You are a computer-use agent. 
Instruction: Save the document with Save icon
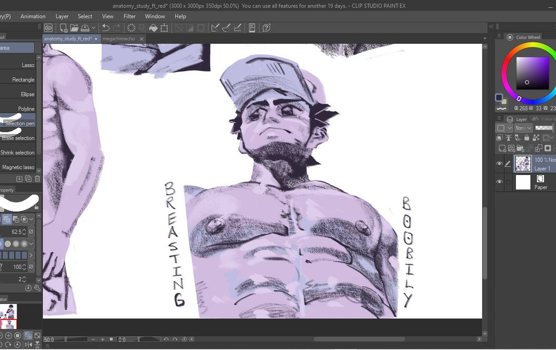tap(85, 28)
